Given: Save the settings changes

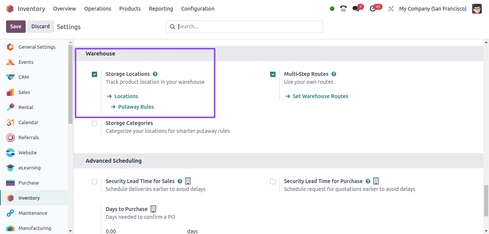Looking at the screenshot, I should point(16,26).
